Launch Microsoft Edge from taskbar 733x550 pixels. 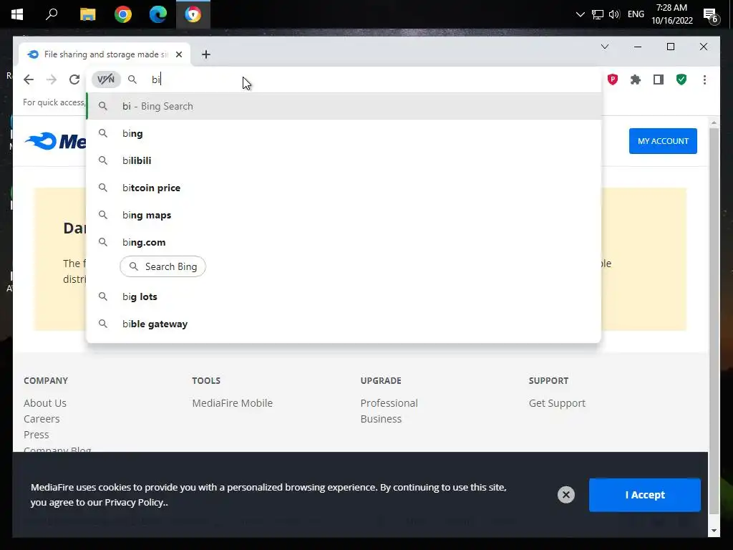pyautogui.click(x=158, y=14)
